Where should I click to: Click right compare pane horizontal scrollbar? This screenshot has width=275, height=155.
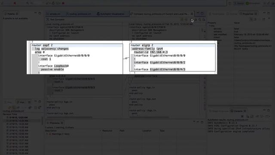click(x=149, y=117)
